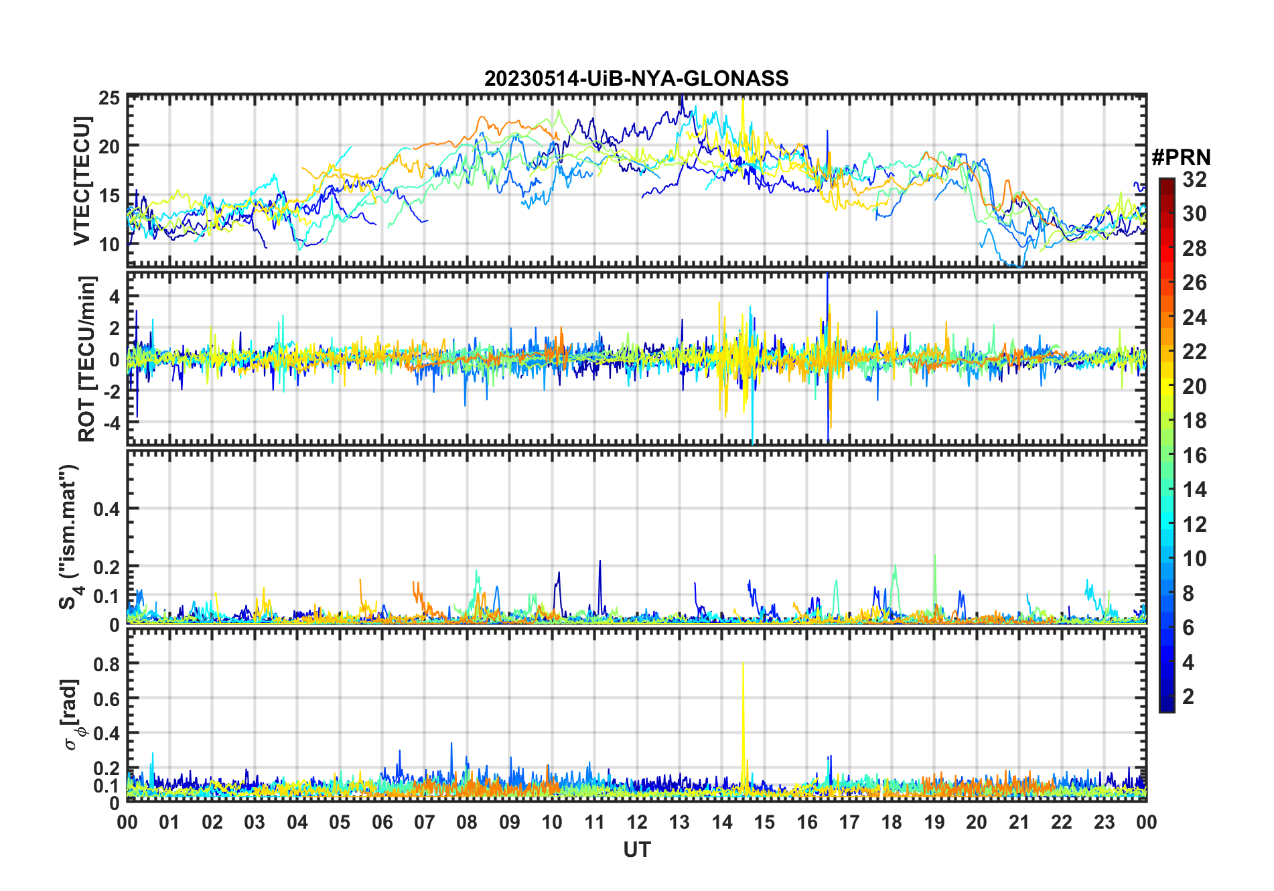
Task: Click the ROT axis tick label -2
Action: pyautogui.click(x=111, y=392)
